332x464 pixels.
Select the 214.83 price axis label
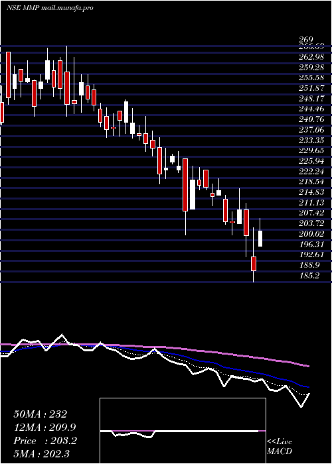(x=311, y=192)
